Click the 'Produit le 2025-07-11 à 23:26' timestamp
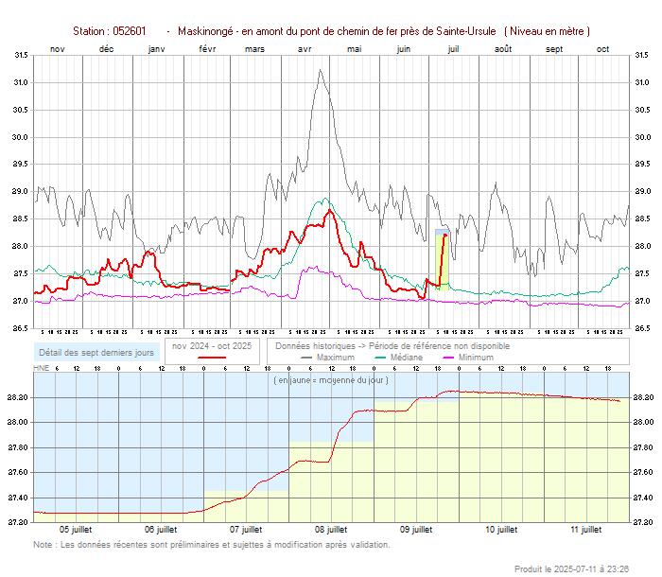This screenshot has height=577, width=662. point(571,569)
